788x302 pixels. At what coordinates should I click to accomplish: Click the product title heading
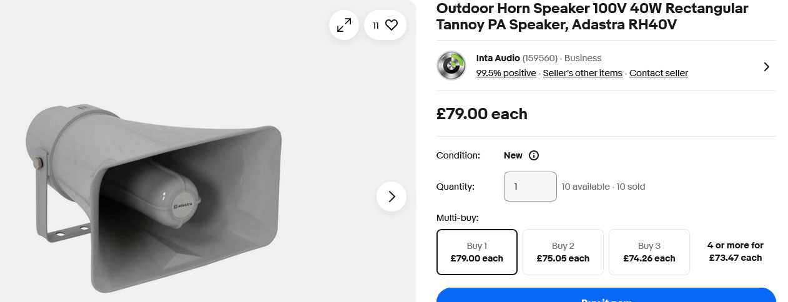point(592,17)
